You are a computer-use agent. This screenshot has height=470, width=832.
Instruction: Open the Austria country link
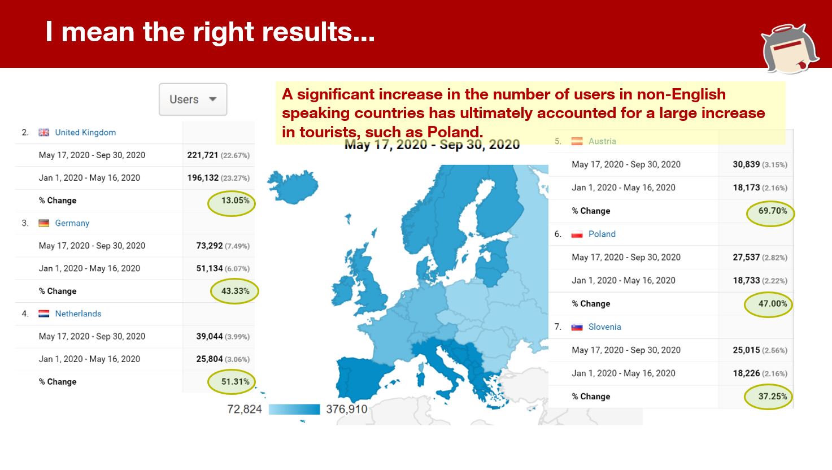click(602, 141)
